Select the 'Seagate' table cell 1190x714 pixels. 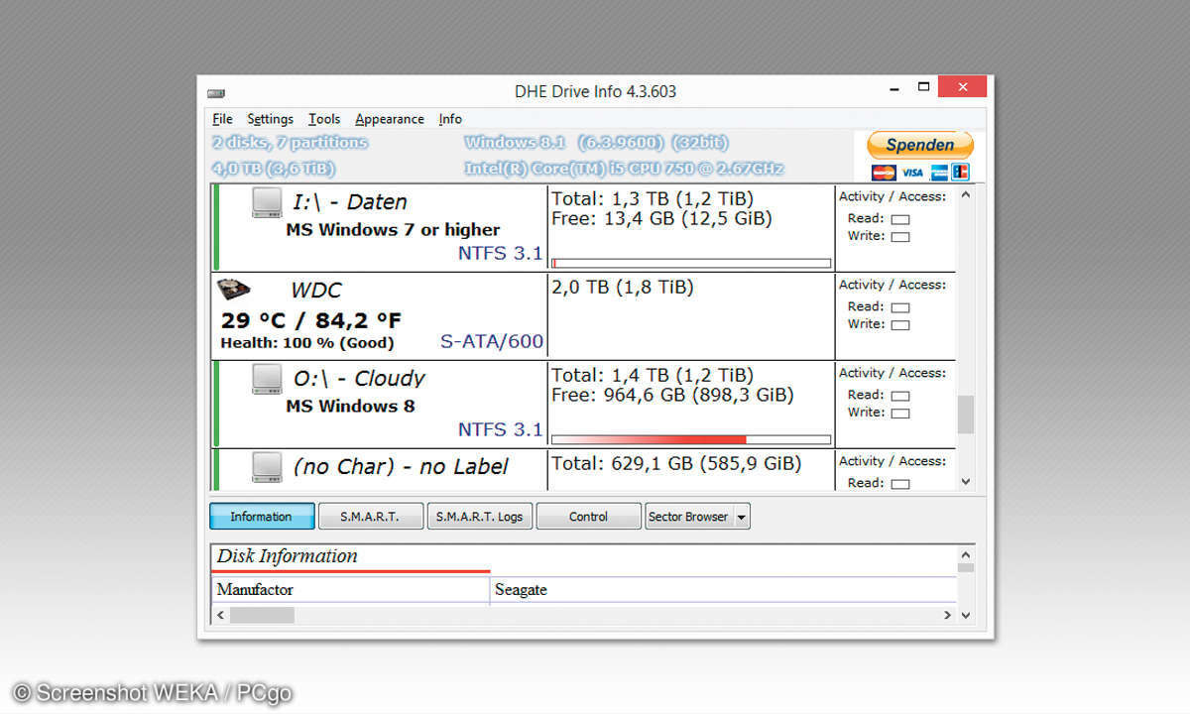724,590
